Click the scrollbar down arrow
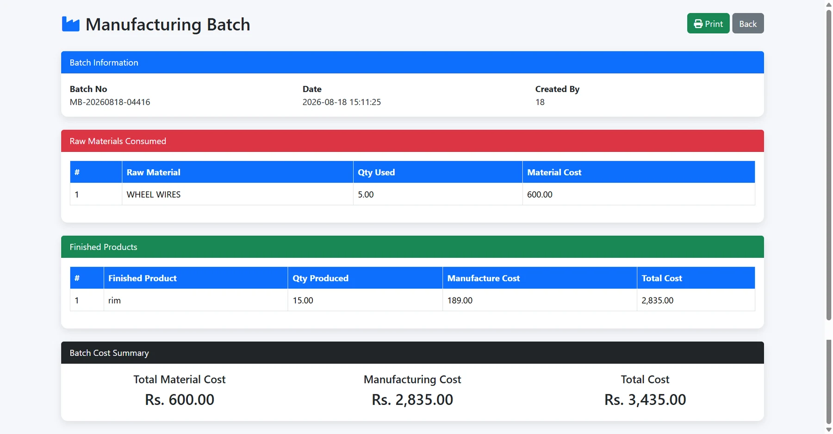The image size is (833, 434). 829,429
